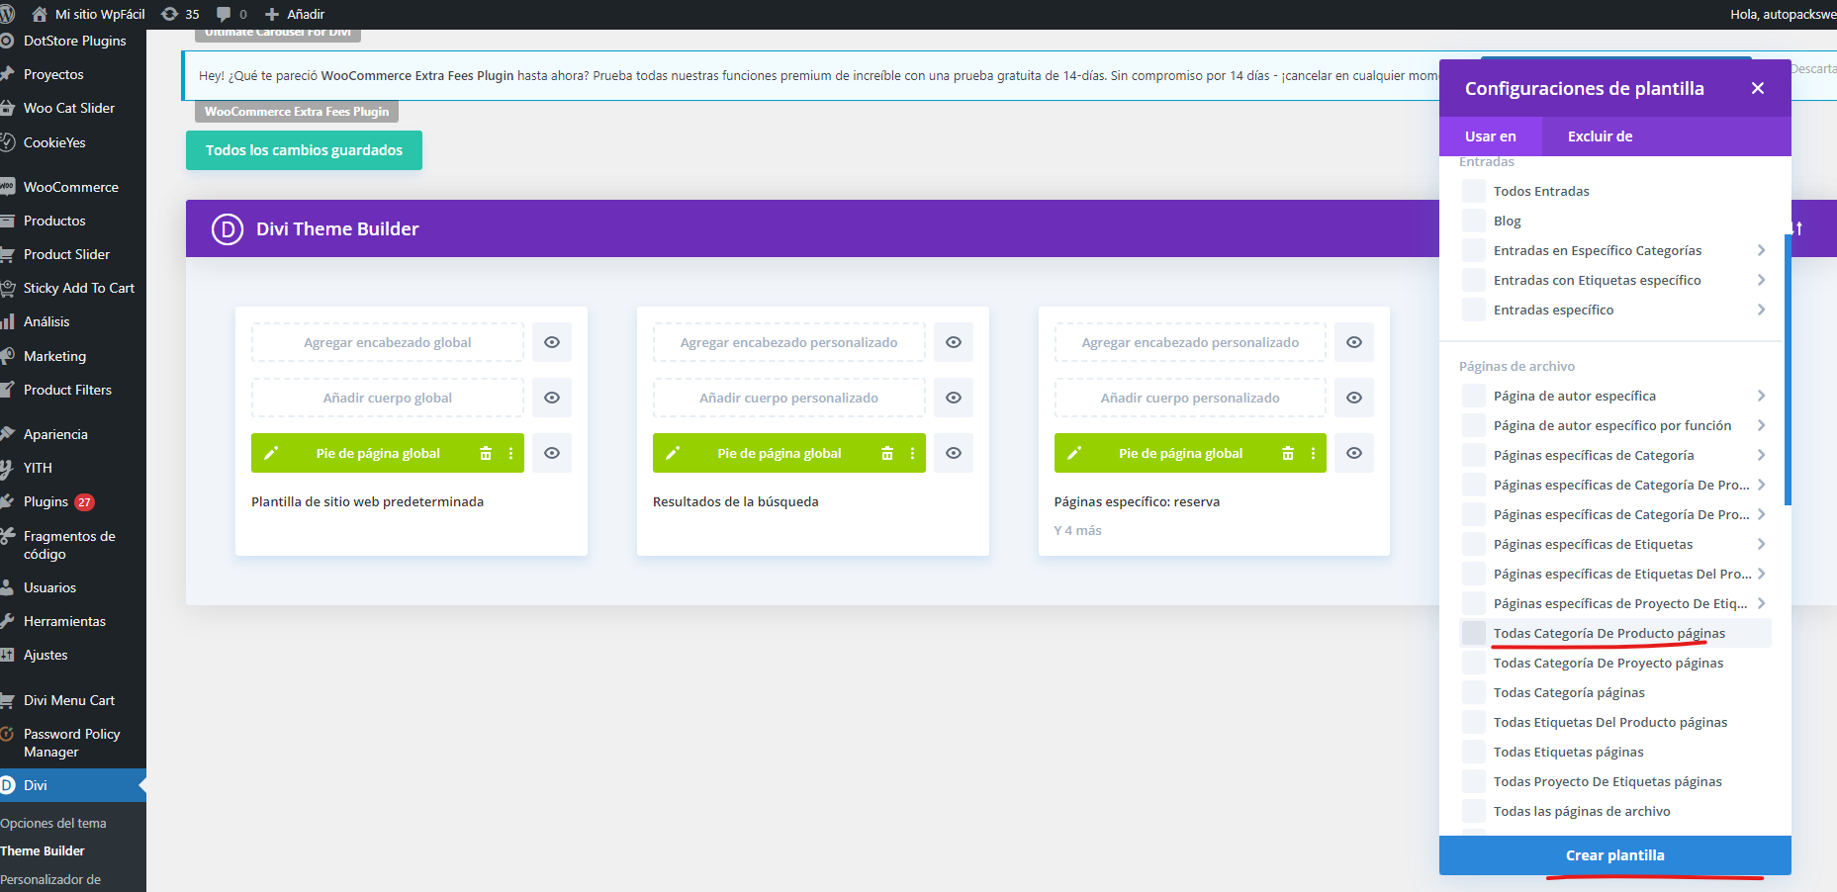Toggle global header visibility in default template
This screenshot has width=1837, height=892.
click(x=552, y=342)
